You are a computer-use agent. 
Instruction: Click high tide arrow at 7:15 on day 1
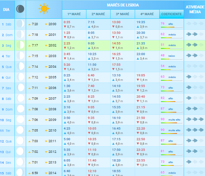click(89, 27)
